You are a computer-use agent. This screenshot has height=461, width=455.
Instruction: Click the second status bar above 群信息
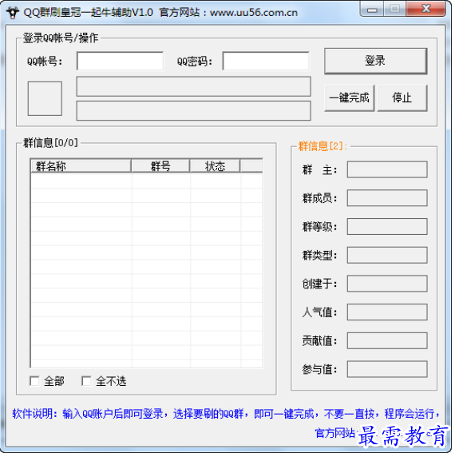[x=193, y=111]
